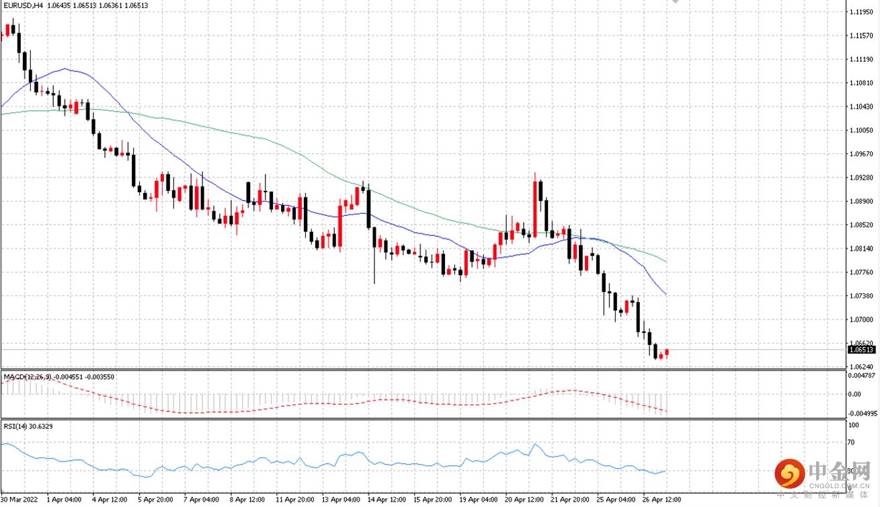880x507 pixels.
Task: Click the 7 Apr 04:00 time label
Action: pyautogui.click(x=201, y=500)
